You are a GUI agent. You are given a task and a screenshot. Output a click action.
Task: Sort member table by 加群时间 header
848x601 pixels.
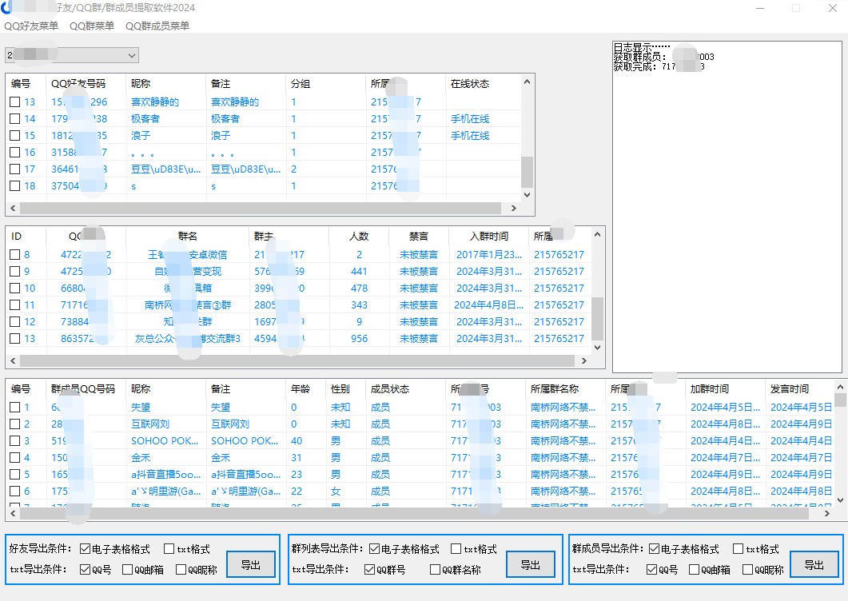tap(726, 388)
